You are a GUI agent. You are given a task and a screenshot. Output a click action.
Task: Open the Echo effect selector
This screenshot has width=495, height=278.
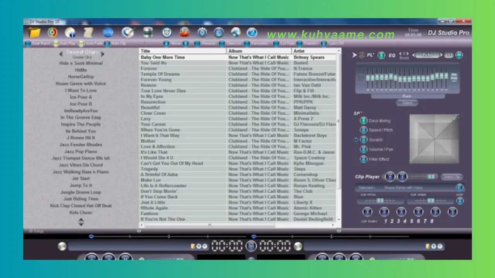[428, 55]
